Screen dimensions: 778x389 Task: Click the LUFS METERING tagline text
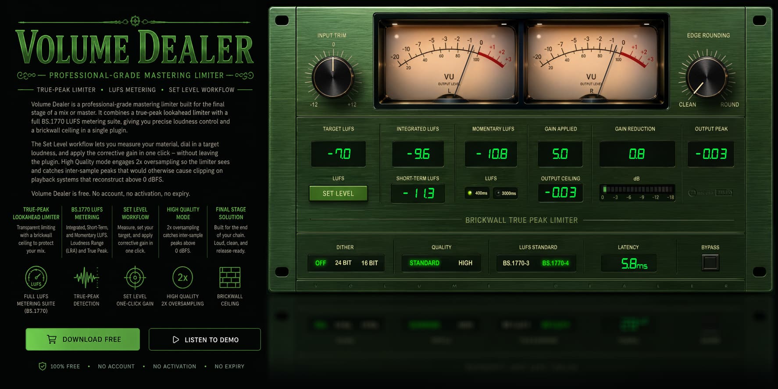click(x=132, y=90)
